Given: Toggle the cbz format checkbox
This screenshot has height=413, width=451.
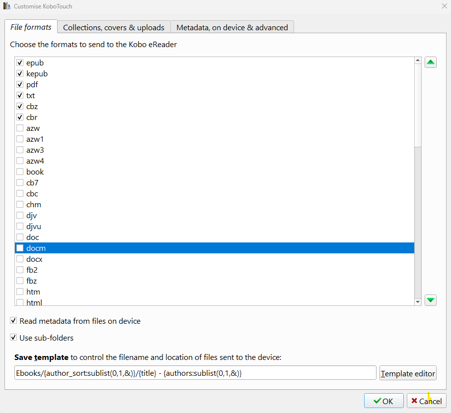Looking at the screenshot, I should (20, 106).
